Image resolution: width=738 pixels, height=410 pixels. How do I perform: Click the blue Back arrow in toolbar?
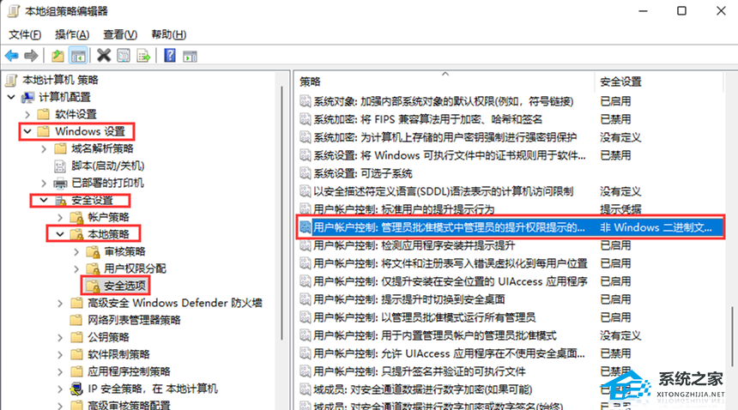tap(12, 56)
